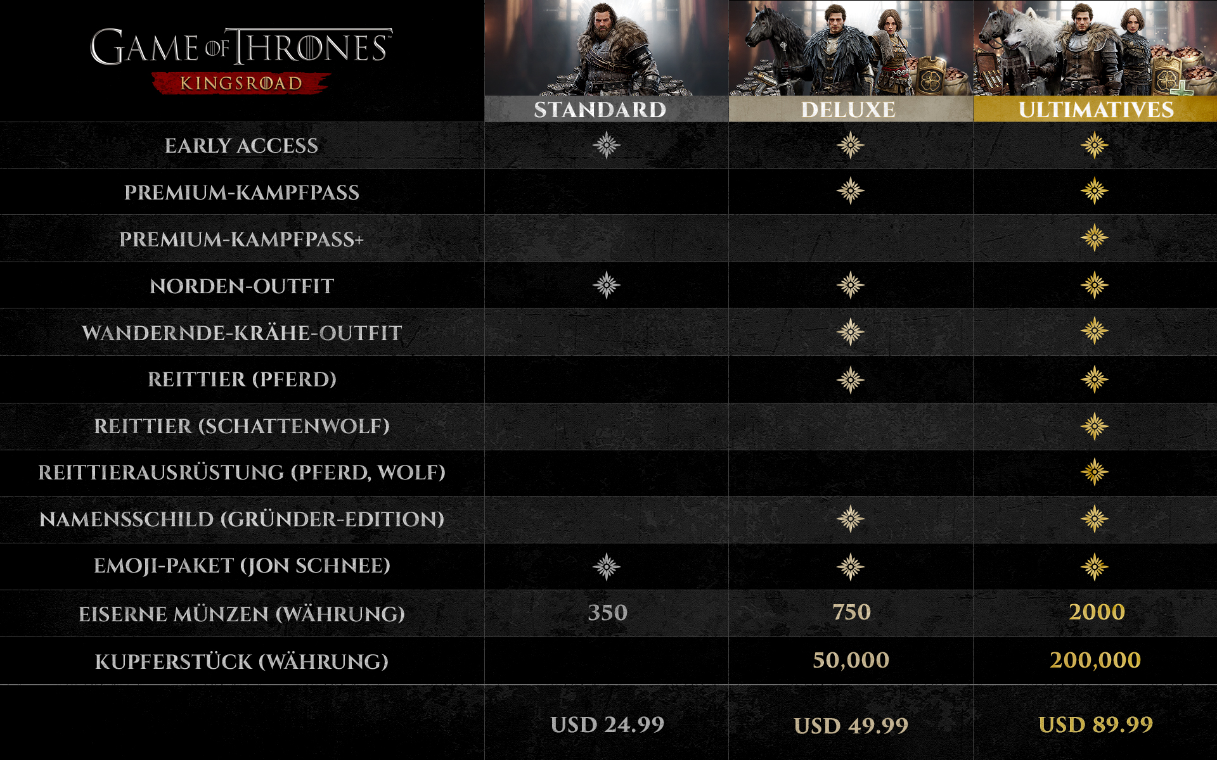
Task: Click the Standard Norden-Outfit star icon
Action: (606, 285)
